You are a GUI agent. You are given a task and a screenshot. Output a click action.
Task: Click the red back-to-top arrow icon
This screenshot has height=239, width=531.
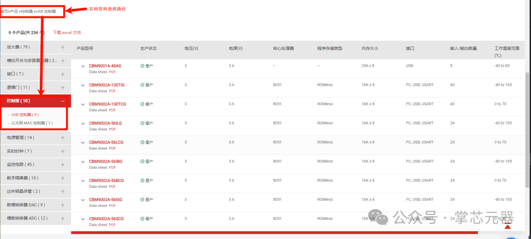click(507, 226)
